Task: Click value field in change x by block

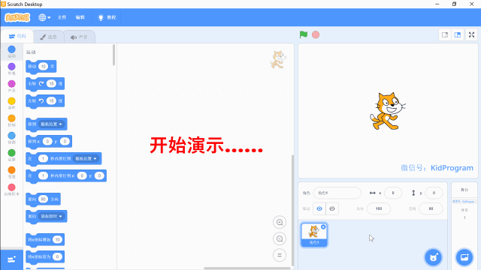Action: (57, 240)
